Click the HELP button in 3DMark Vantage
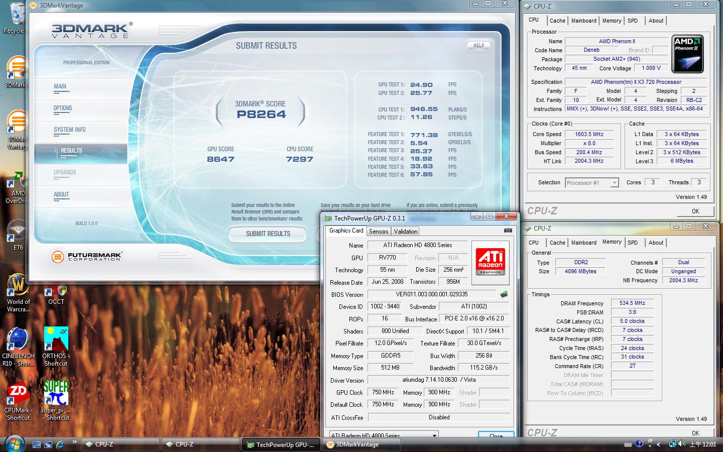 [478, 45]
